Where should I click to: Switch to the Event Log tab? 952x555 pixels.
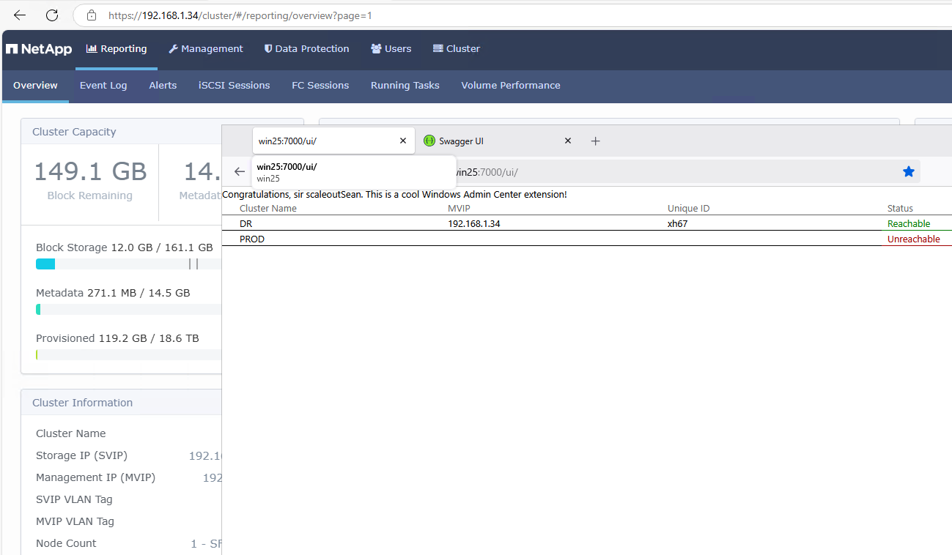click(103, 86)
